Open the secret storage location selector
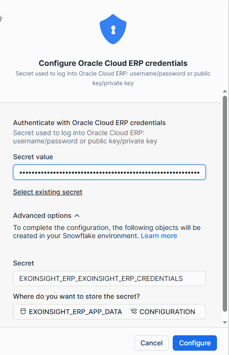 coord(109,312)
